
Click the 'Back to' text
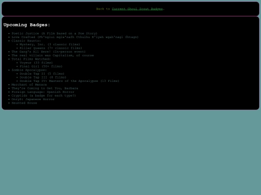pyautogui.click(x=103, y=9)
